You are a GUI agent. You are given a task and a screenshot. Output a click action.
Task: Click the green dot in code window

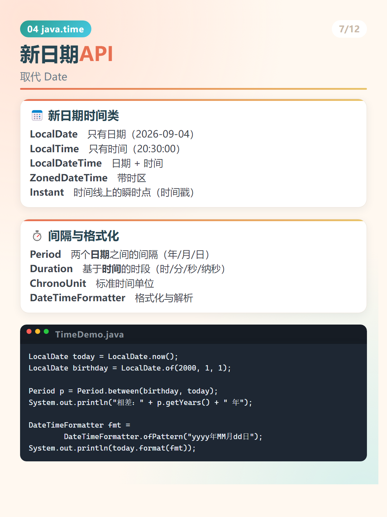tap(46, 331)
